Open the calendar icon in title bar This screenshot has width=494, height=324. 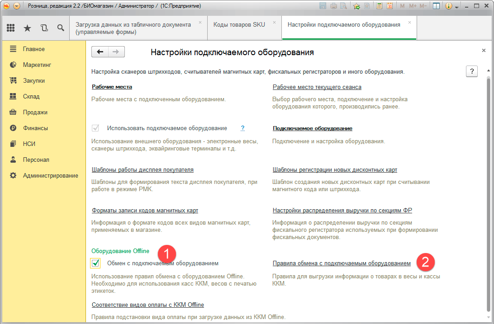pos(389,6)
